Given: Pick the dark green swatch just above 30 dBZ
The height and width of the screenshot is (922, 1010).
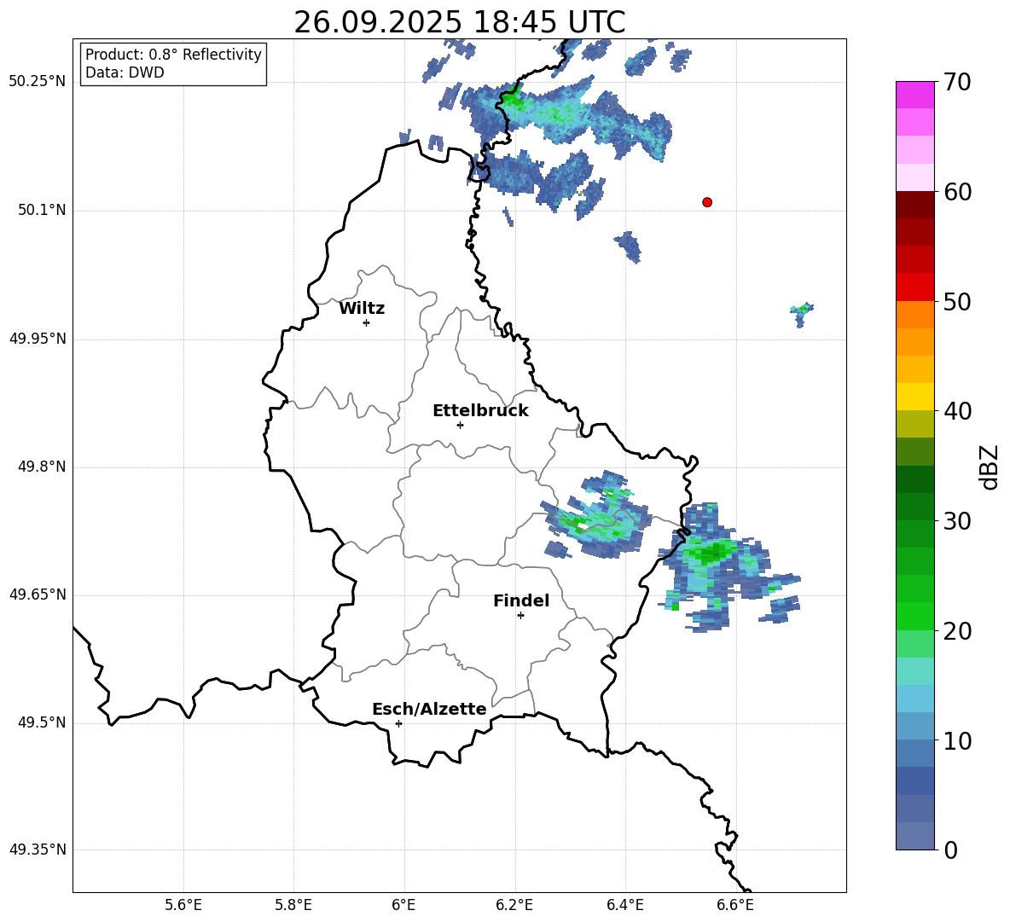Looking at the screenshot, I should click(915, 506).
